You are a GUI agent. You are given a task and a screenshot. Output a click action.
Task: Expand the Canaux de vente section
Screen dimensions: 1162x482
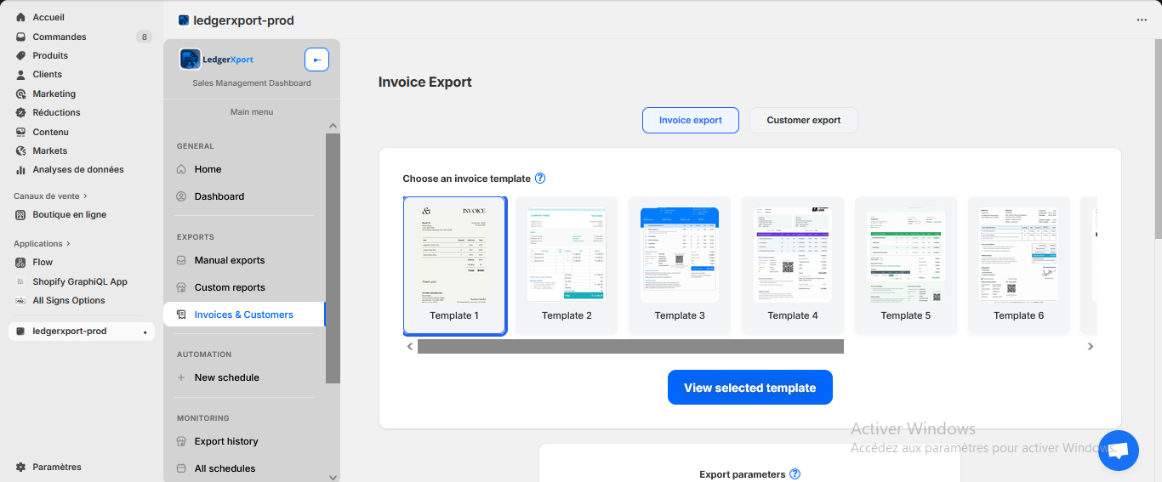tap(51, 196)
